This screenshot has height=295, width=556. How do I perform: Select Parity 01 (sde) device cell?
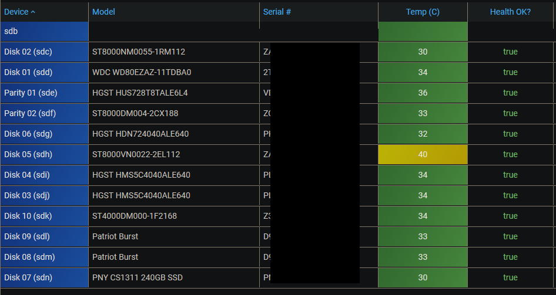pyautogui.click(x=44, y=93)
